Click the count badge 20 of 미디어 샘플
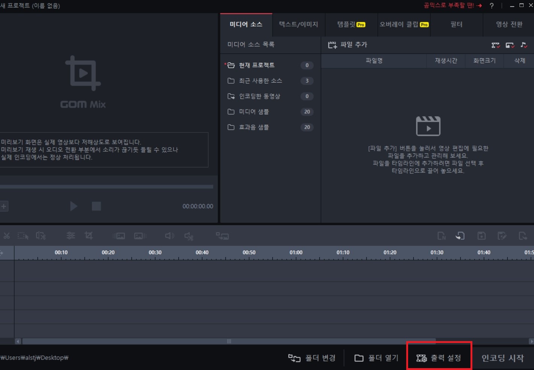Viewport: 534px width, 370px height. [x=307, y=112]
